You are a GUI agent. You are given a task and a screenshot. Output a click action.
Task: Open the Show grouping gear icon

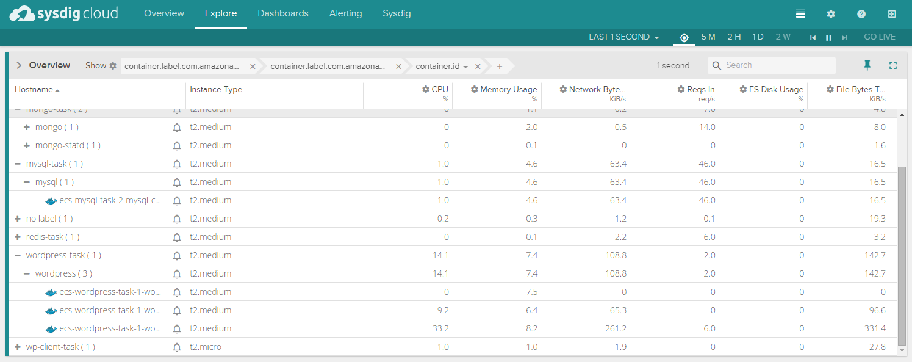coord(113,66)
